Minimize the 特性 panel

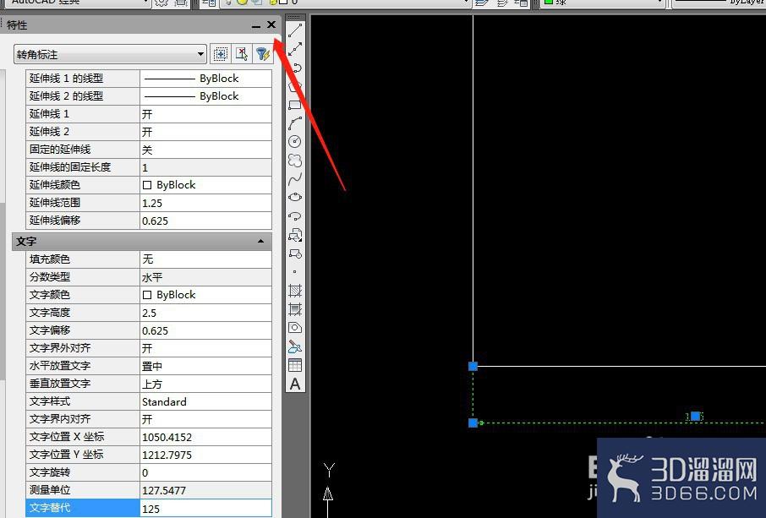pyautogui.click(x=256, y=25)
